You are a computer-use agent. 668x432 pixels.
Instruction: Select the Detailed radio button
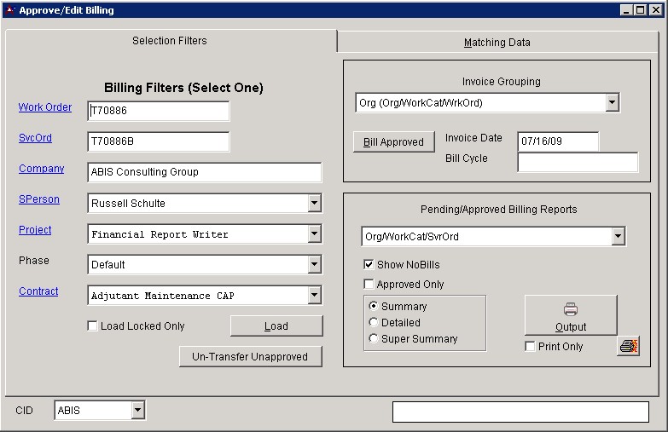[374, 323]
